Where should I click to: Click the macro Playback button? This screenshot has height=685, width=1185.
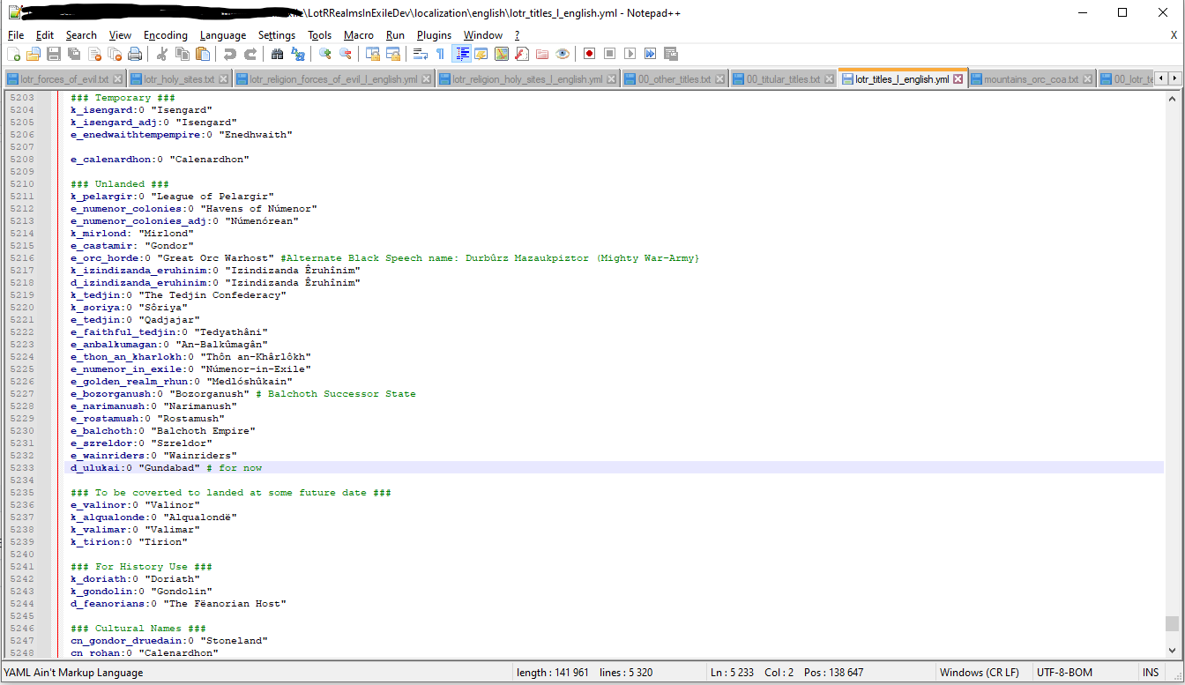pyautogui.click(x=630, y=54)
